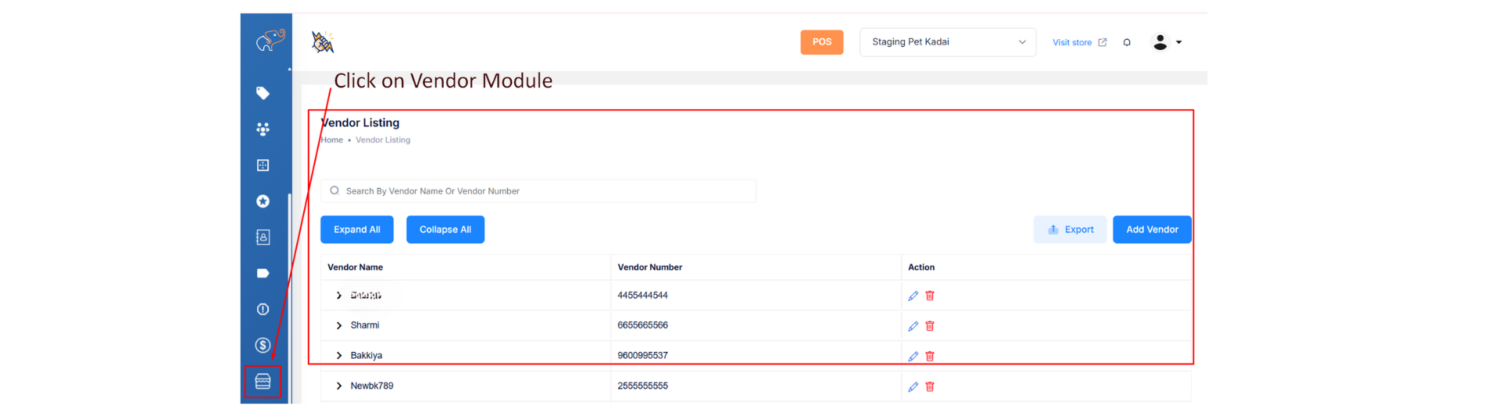This screenshot has width=1491, height=415.
Task: Click the tag icon in sidebar
Action: click(x=263, y=93)
